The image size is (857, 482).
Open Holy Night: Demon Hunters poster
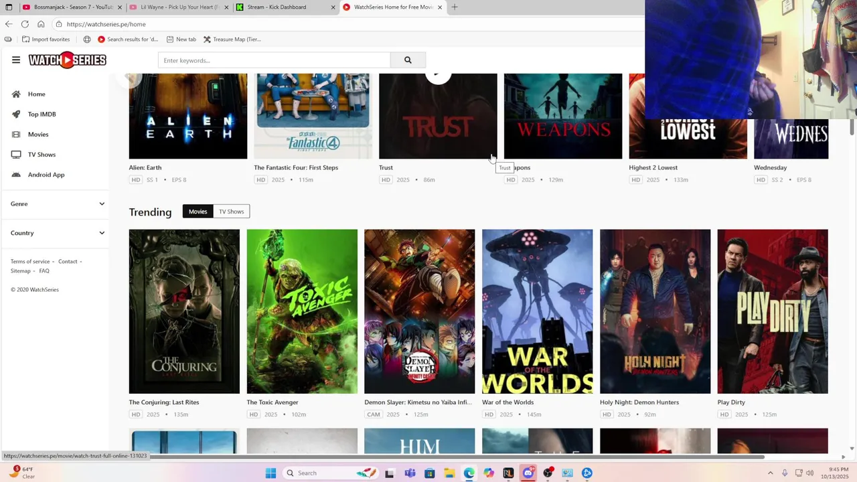point(655,311)
